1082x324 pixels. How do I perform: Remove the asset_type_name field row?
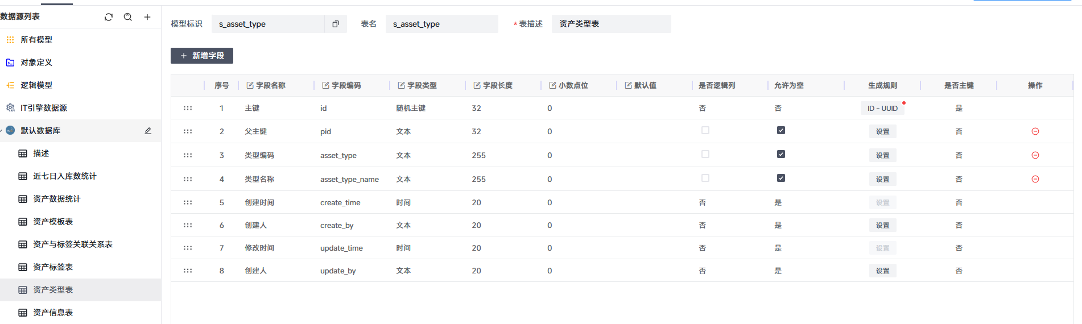click(x=1035, y=179)
